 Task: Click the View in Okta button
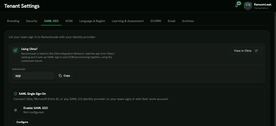point(246,50)
